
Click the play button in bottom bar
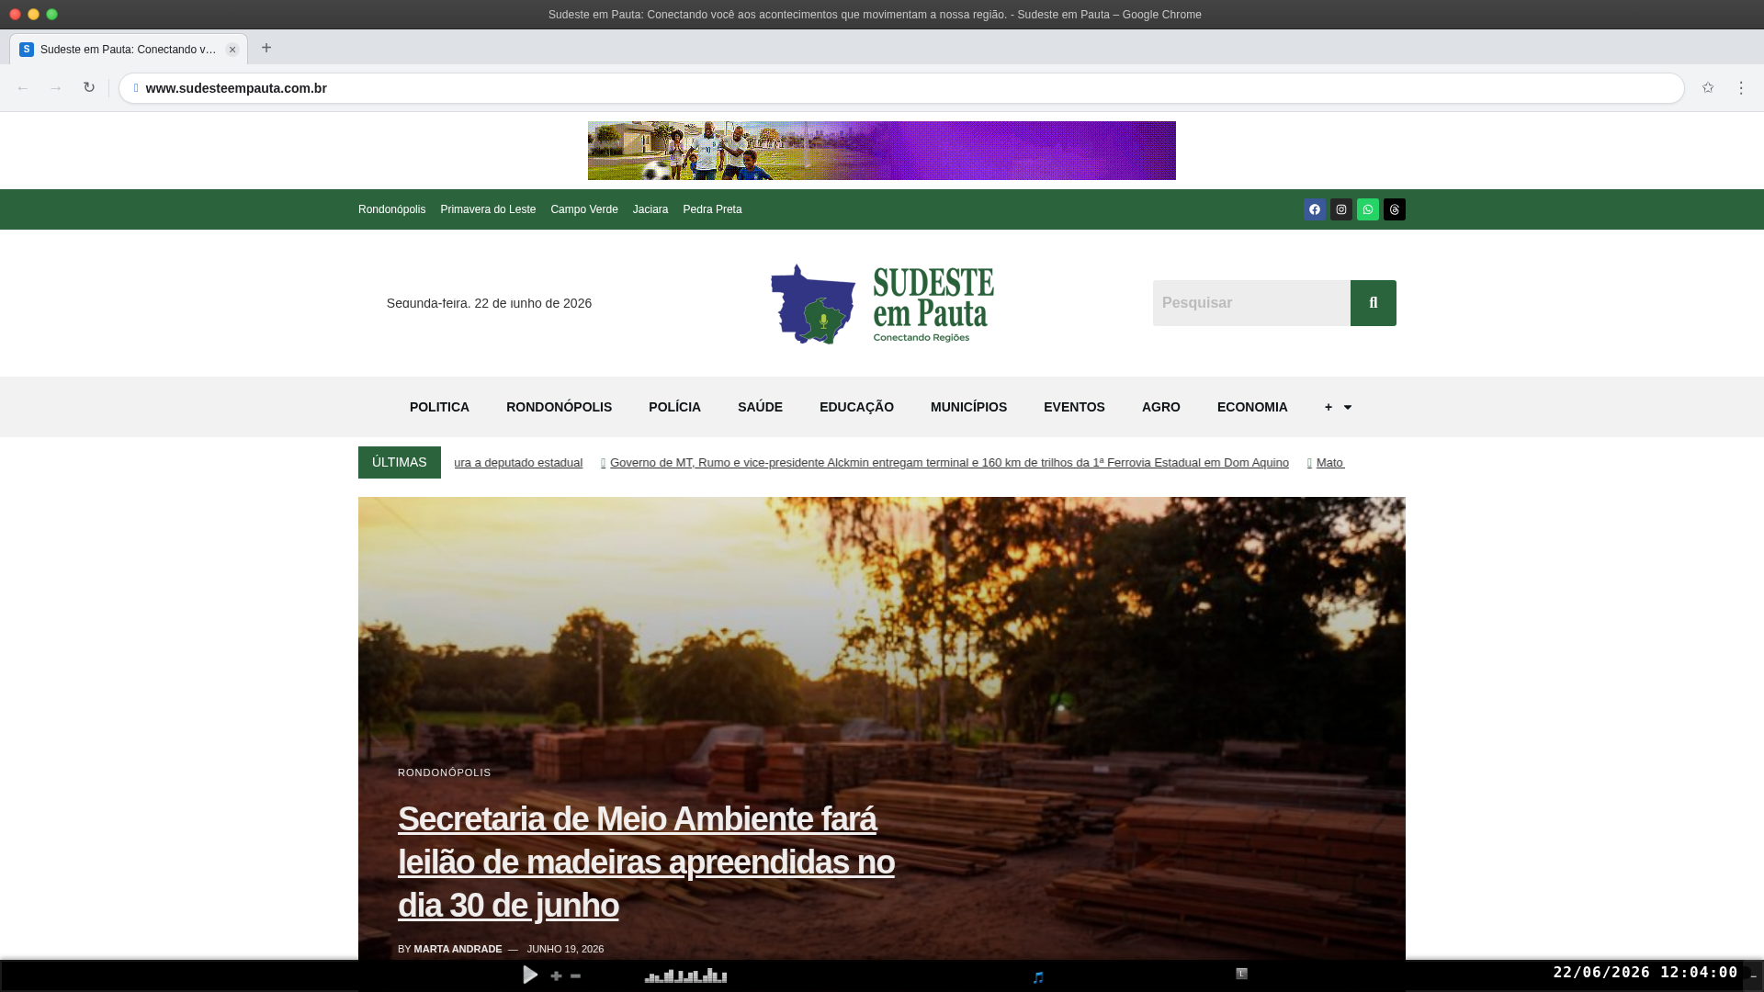click(x=530, y=975)
